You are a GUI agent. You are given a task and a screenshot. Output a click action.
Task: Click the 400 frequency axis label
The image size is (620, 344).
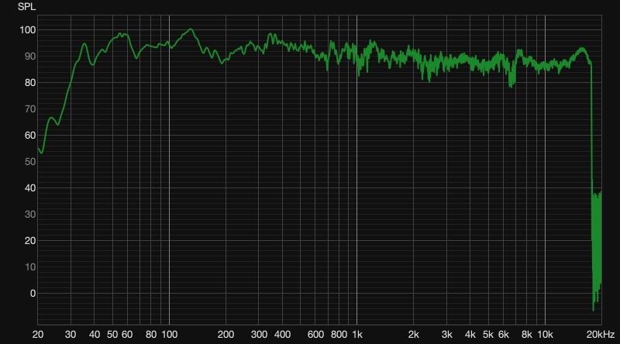coord(282,335)
